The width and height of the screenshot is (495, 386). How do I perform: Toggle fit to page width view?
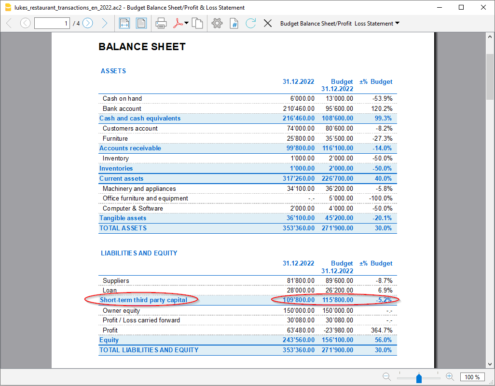(x=124, y=23)
